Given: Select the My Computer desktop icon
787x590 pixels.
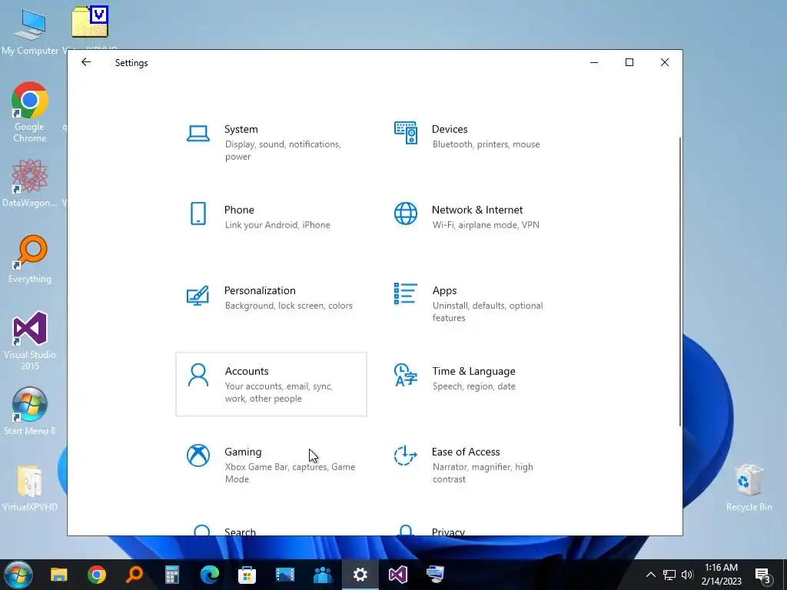Looking at the screenshot, I should tap(30, 31).
